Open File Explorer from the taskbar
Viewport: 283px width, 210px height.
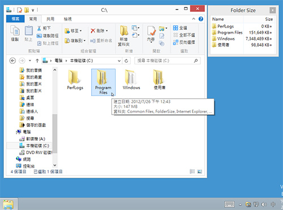coord(8,204)
